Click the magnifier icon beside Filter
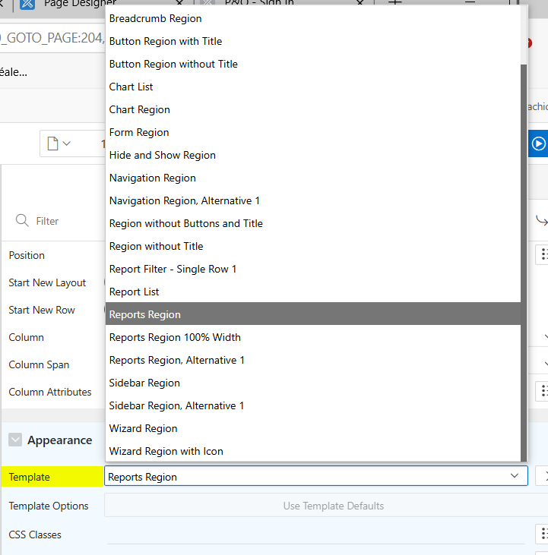This screenshot has height=555, width=548. coord(22,221)
